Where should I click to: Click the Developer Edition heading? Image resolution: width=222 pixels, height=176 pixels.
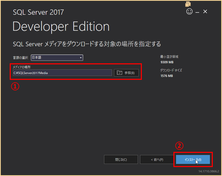(x=61, y=27)
